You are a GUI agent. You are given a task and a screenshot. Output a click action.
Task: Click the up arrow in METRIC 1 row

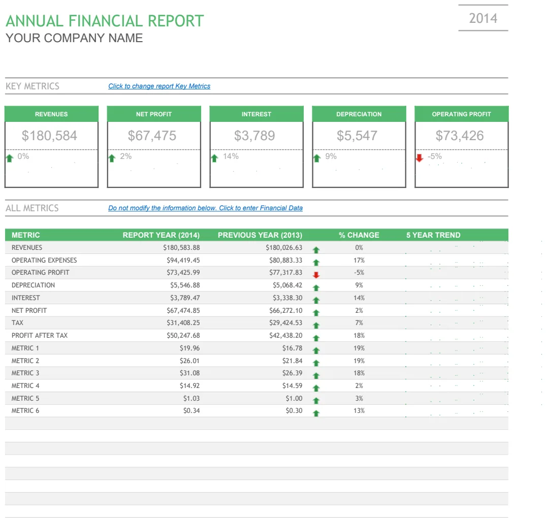click(316, 350)
